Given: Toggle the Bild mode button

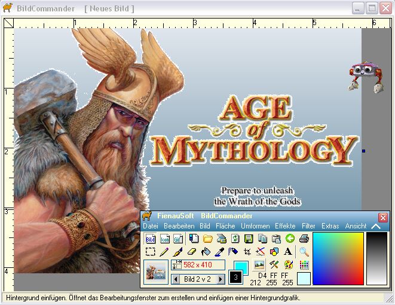Looking at the screenshot, I should 150,239.
